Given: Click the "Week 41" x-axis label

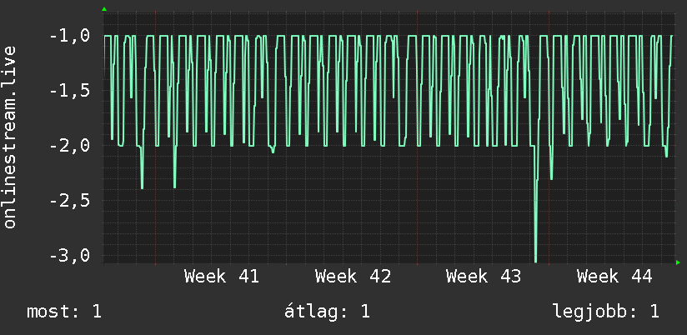Looking at the screenshot, I should [x=221, y=277].
